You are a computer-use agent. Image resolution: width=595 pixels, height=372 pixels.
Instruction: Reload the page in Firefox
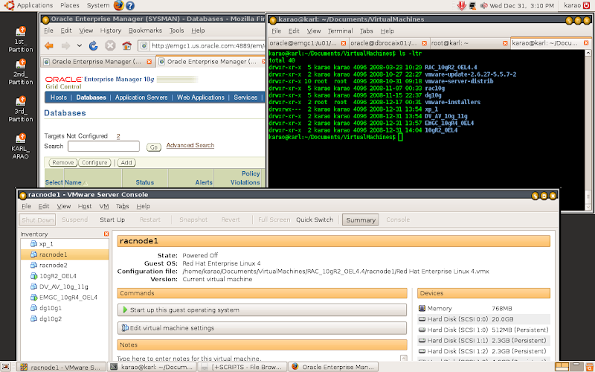pyautogui.click(x=94, y=46)
